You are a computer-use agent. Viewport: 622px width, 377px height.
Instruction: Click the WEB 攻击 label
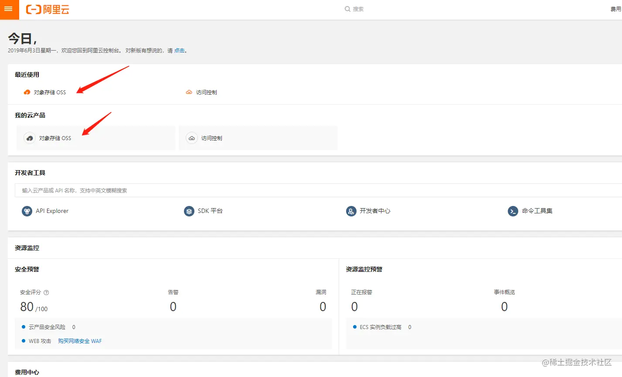pyautogui.click(x=40, y=341)
